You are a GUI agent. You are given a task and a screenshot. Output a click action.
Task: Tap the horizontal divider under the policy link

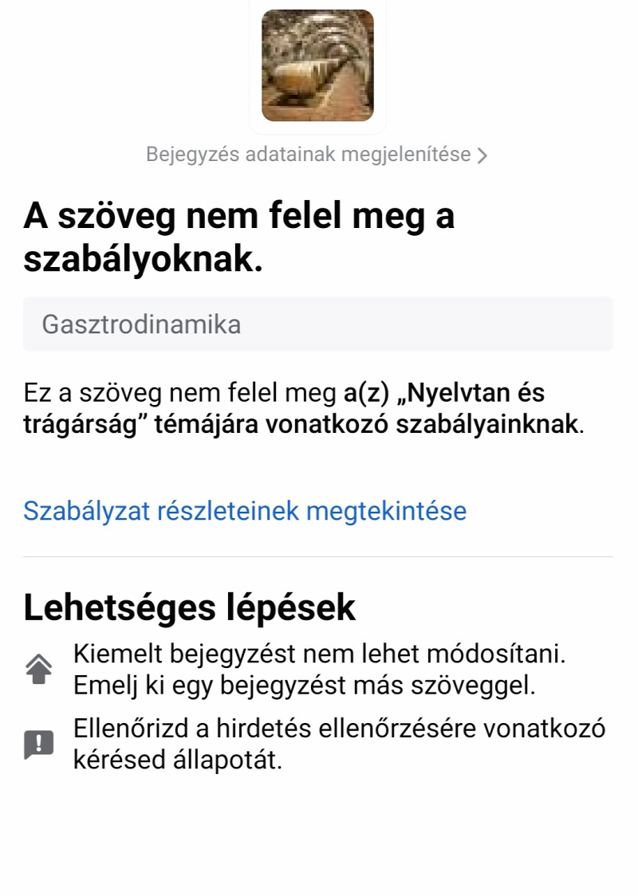pyautogui.click(x=318, y=556)
